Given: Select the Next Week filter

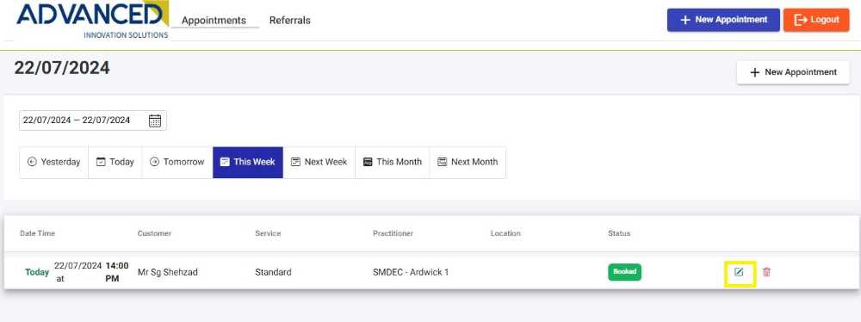Looking at the screenshot, I should point(319,162).
